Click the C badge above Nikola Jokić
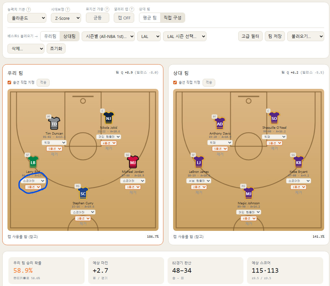330x286 pixels. tap(102, 111)
